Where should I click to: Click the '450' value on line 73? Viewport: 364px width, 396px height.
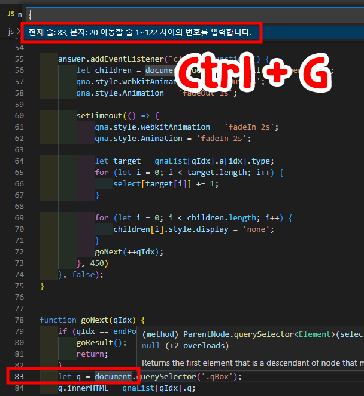pyautogui.click(x=97, y=263)
